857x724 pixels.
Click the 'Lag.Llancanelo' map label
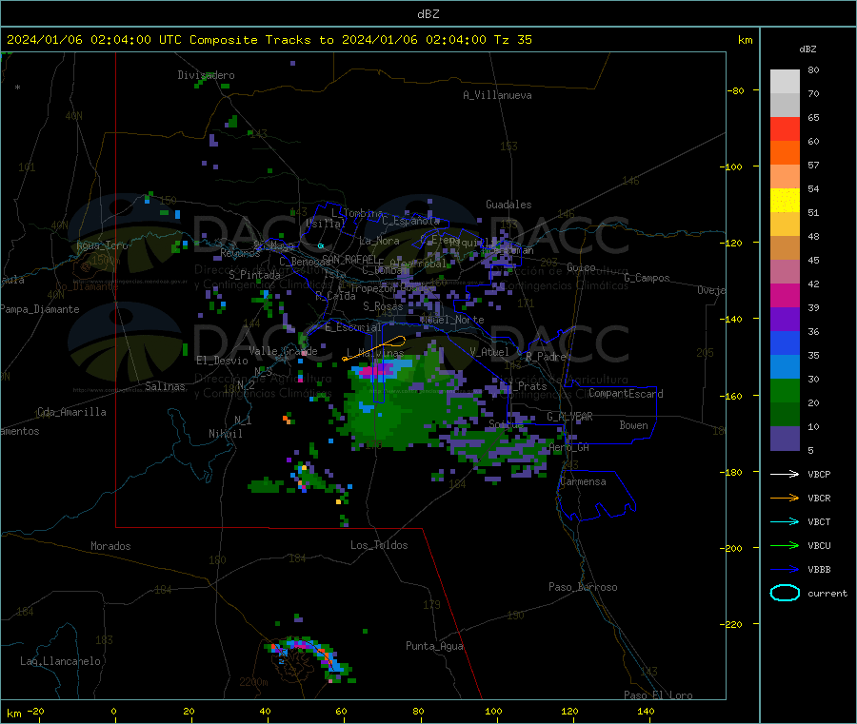coord(60,661)
